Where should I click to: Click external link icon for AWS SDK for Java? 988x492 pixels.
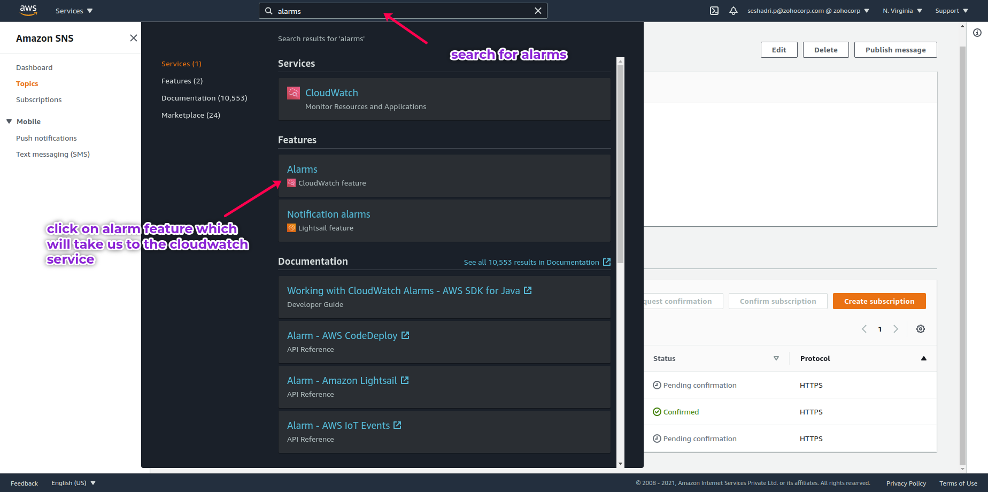pos(528,290)
